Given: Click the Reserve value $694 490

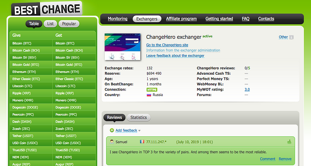Looking at the screenshot, I should pyautogui.click(x=154, y=74).
